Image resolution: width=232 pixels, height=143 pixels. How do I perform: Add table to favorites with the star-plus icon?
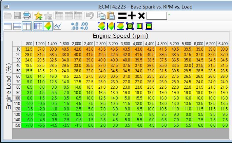tap(38, 16)
